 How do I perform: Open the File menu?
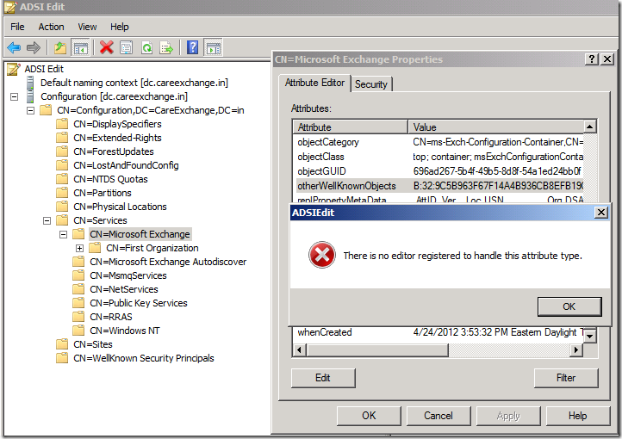17,27
